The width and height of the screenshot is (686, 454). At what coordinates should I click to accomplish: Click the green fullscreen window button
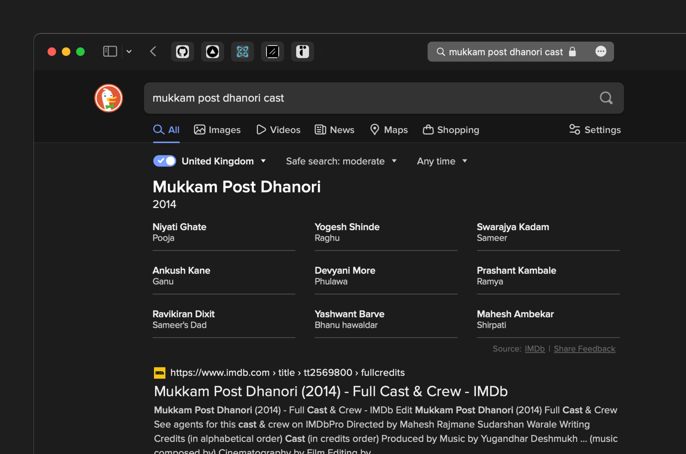pyautogui.click(x=80, y=51)
